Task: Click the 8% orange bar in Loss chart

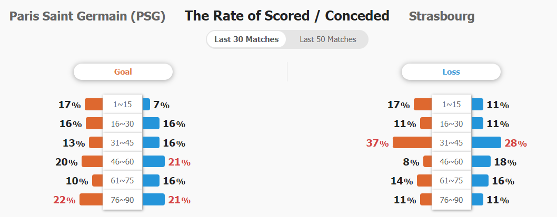Action: pyautogui.click(x=427, y=161)
